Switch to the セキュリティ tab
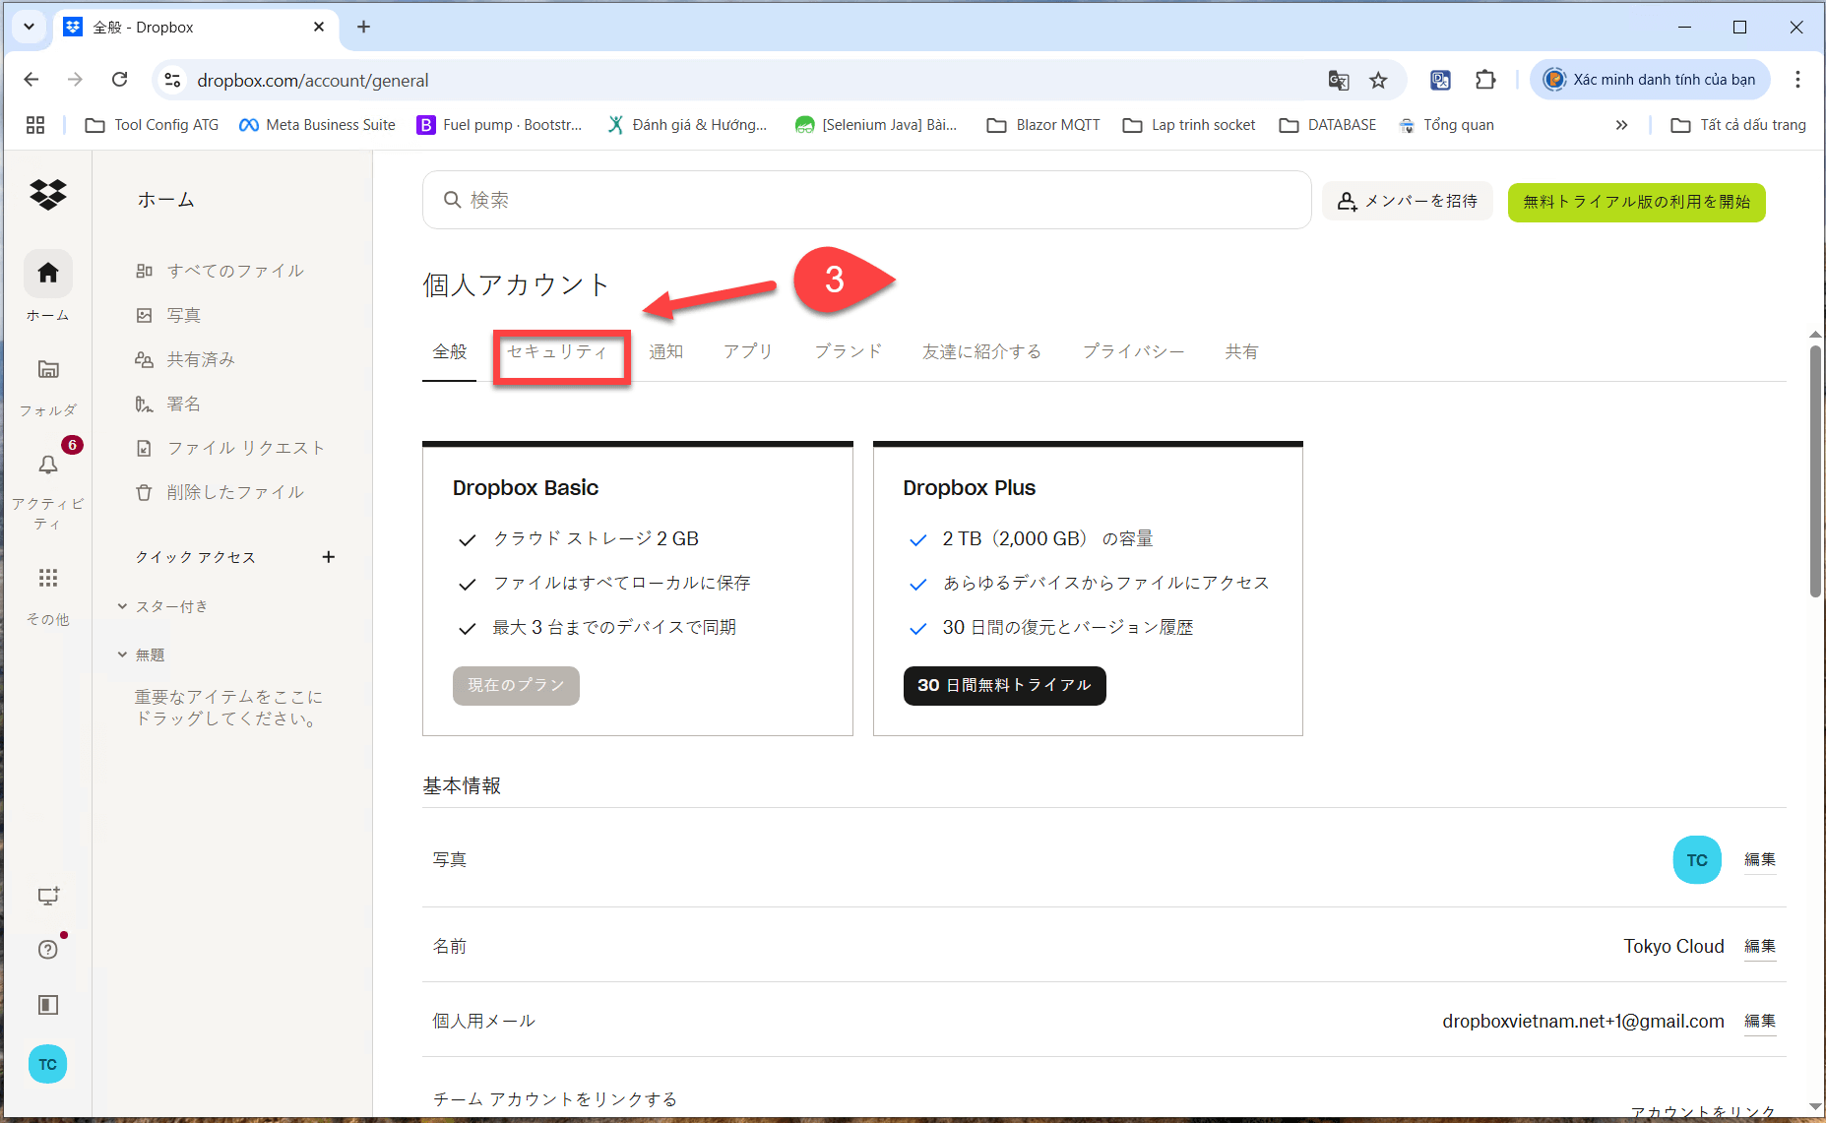The height and width of the screenshot is (1123, 1826). (558, 351)
